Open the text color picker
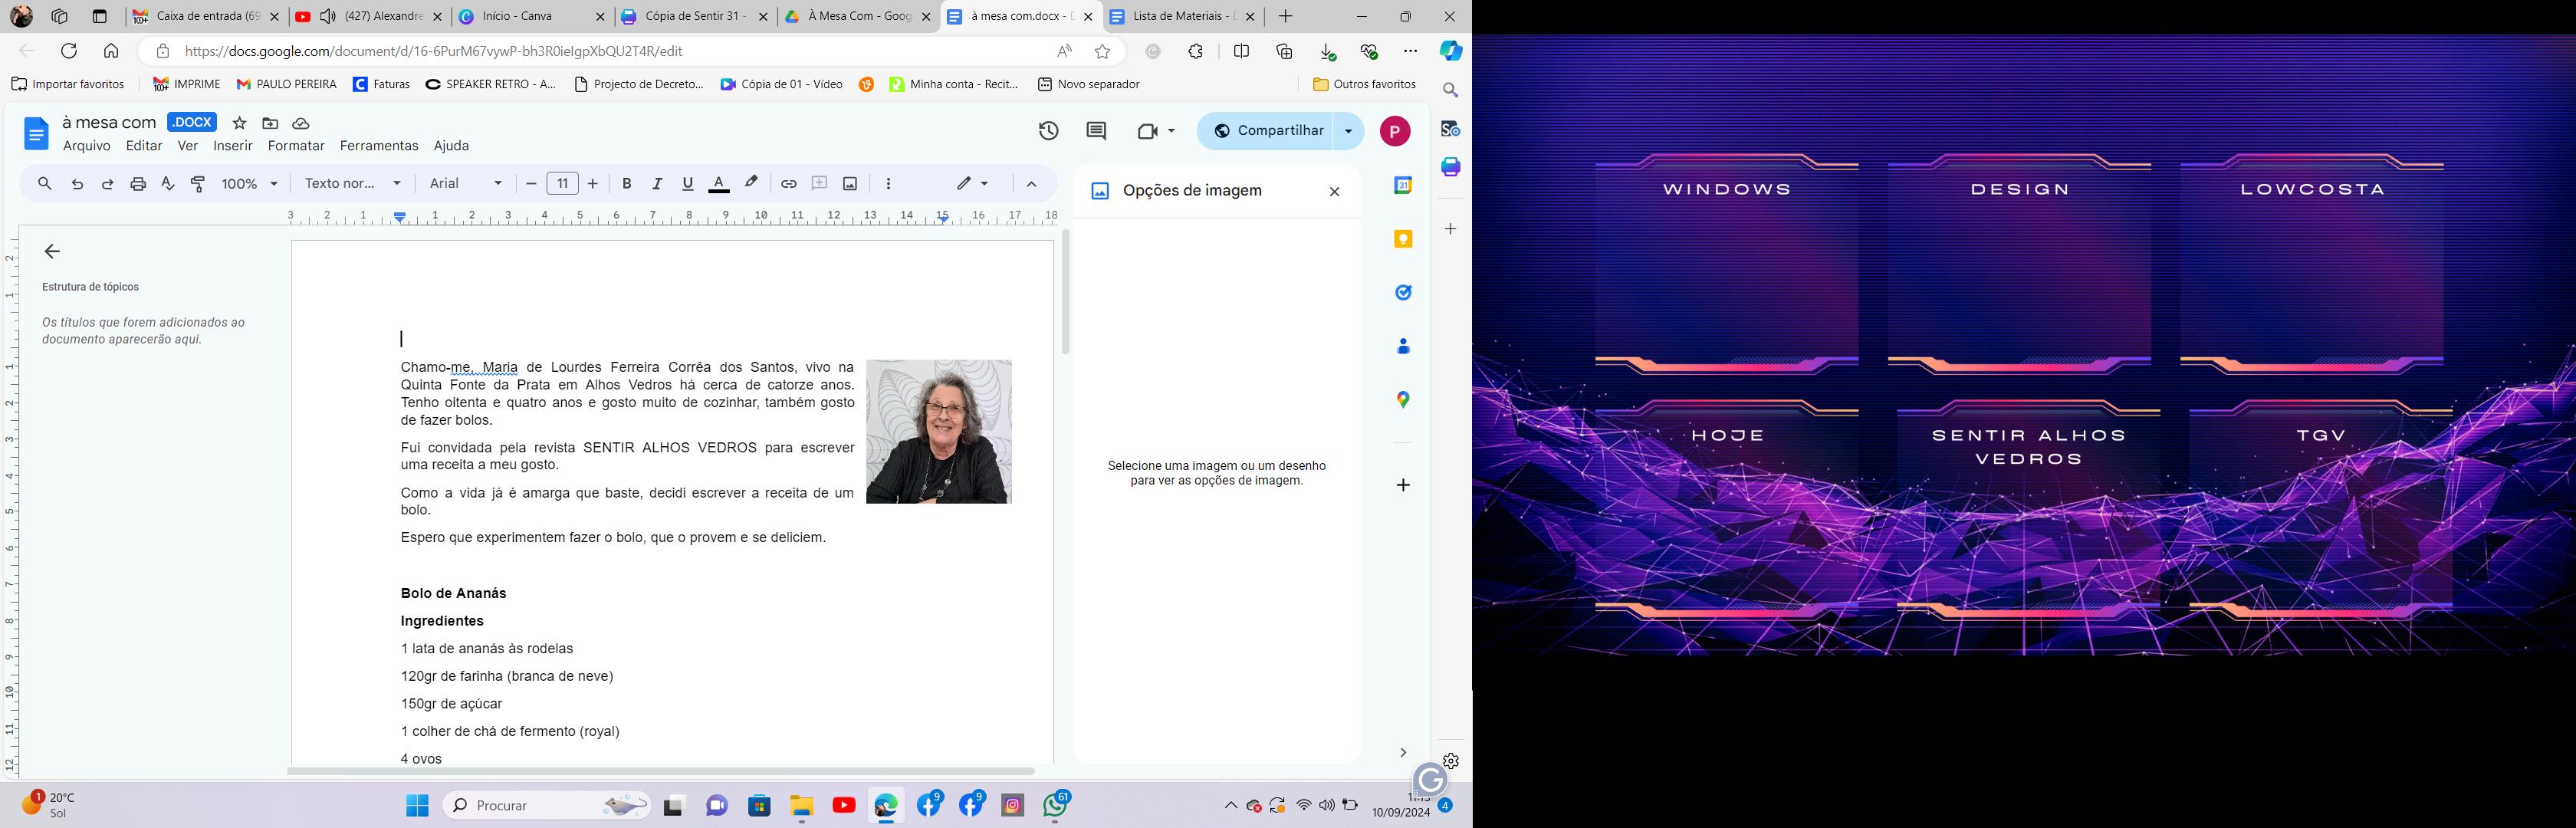Viewport: 2576px width, 828px height. coord(718,184)
